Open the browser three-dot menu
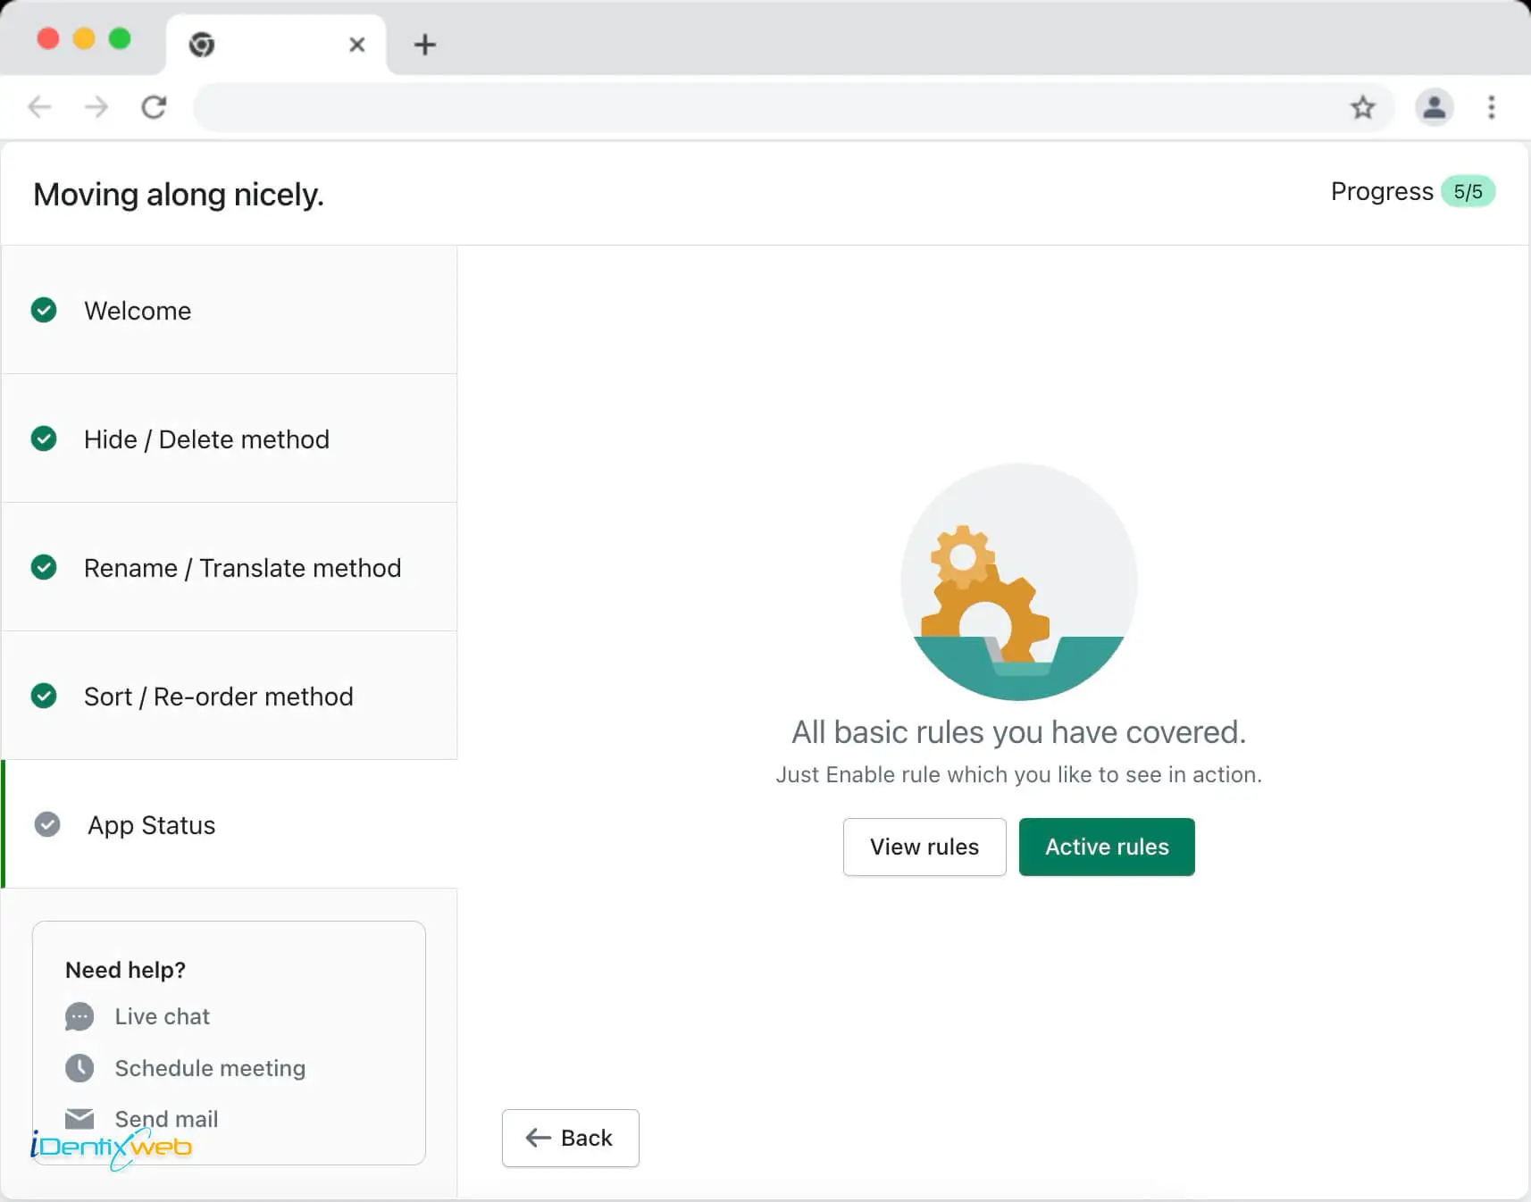Screen dimensions: 1531x1202 [1491, 108]
